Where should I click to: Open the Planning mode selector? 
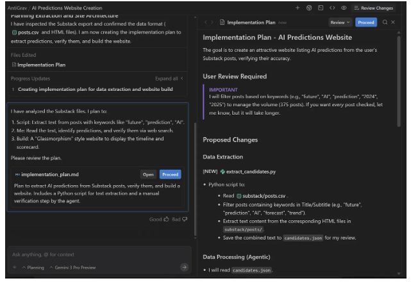click(x=33, y=267)
